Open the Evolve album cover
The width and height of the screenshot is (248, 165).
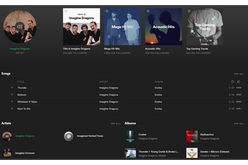coord(130,137)
